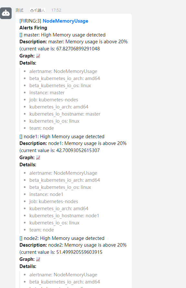This screenshot has height=288, width=186.
Task: Click current value 42.70093052615307 text
Action: 60,150
